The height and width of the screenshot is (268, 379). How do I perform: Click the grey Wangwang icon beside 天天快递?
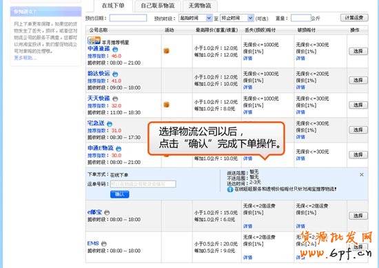(115, 99)
